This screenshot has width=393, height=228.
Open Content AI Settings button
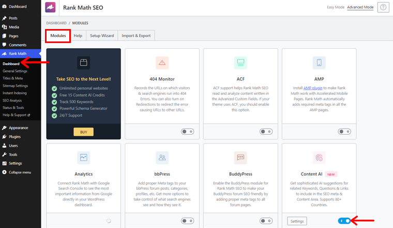(x=297, y=221)
